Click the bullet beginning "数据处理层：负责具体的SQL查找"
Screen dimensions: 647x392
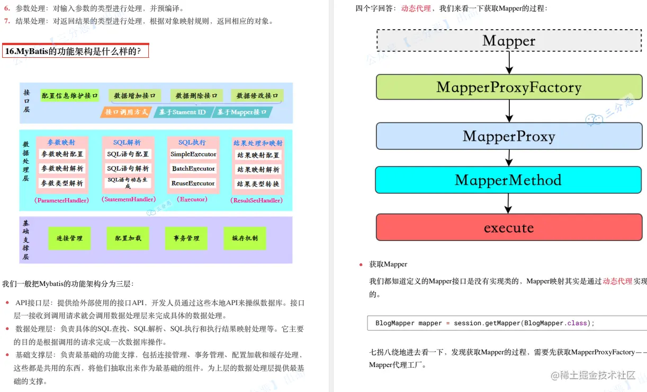159,335
